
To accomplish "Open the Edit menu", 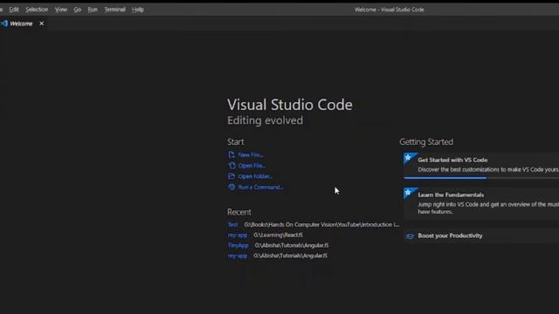I will pos(14,10).
